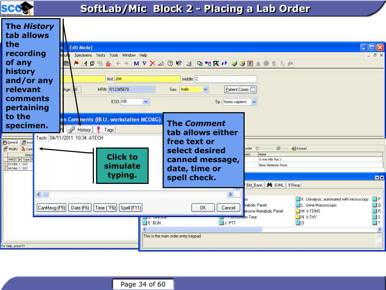Click the overlapping windows toolbar icon
386x290 pixels.
pyautogui.click(x=200, y=63)
